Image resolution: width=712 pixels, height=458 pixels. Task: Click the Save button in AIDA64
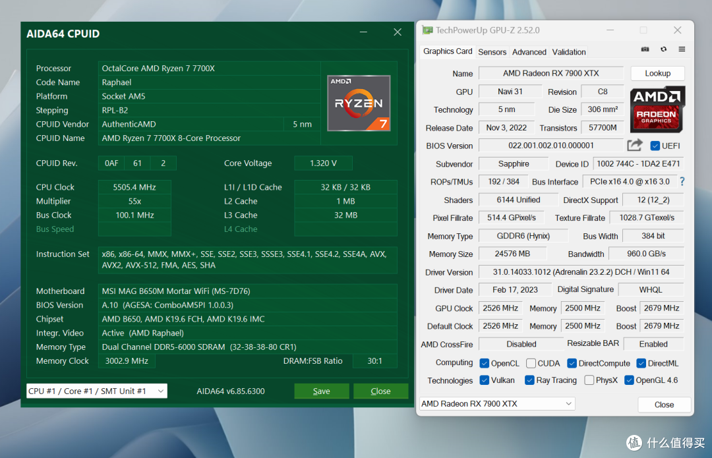(322, 391)
